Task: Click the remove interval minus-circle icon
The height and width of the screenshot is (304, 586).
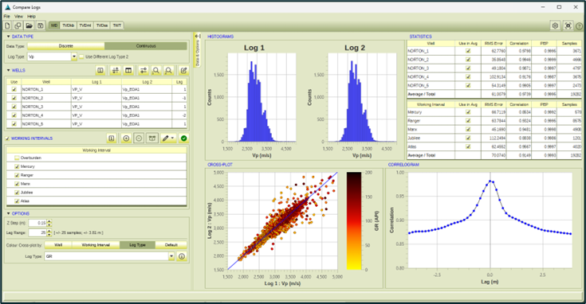Action: coord(139,138)
